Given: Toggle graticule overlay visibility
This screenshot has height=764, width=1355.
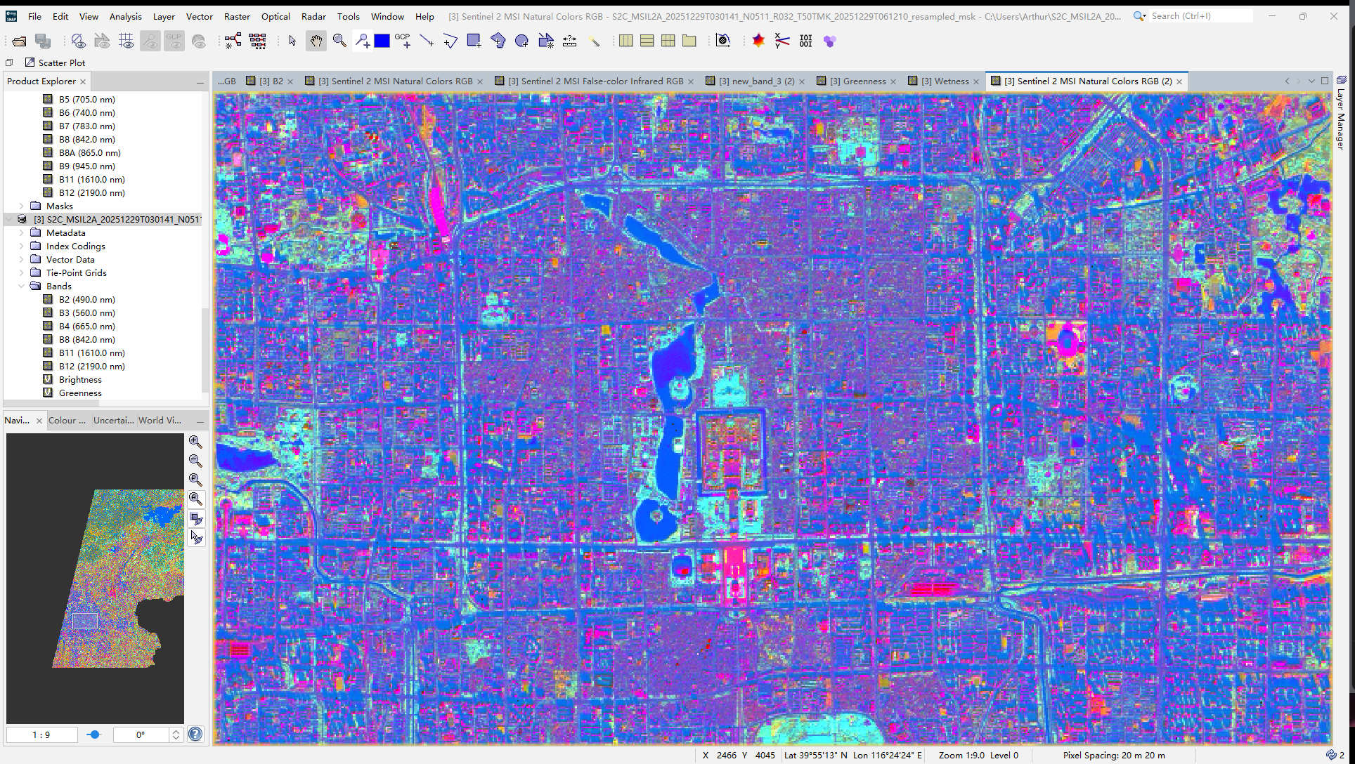Looking at the screenshot, I should [x=127, y=41].
